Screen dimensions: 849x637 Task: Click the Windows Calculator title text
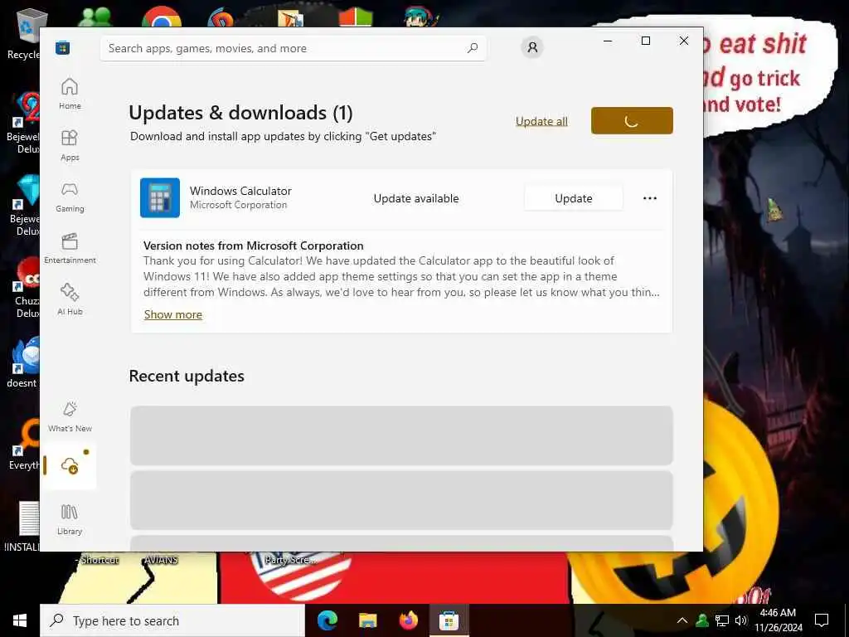tap(240, 191)
